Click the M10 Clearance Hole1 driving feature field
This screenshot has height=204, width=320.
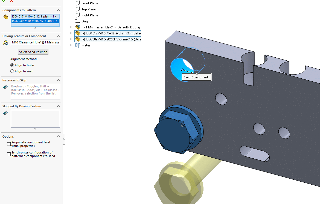pos(35,43)
